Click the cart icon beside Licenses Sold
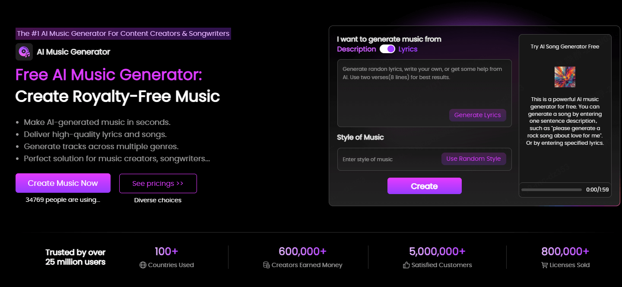This screenshot has width=622, height=287. pos(545,265)
